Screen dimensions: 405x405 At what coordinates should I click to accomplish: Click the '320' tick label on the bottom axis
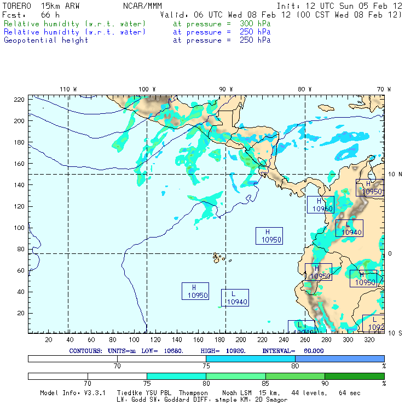(x=369, y=340)
